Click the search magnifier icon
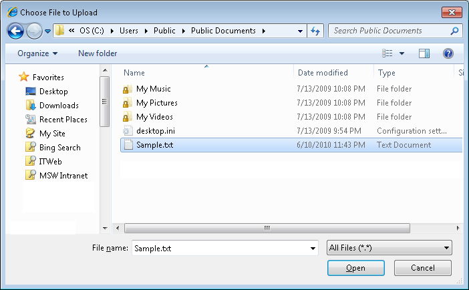 point(454,31)
